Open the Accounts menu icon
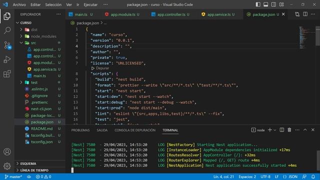This screenshot has height=180, width=320. pos(7,152)
